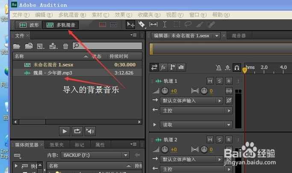Toggle auto-play in Files panel
Screen dimensions: 292x173
click(90, 131)
